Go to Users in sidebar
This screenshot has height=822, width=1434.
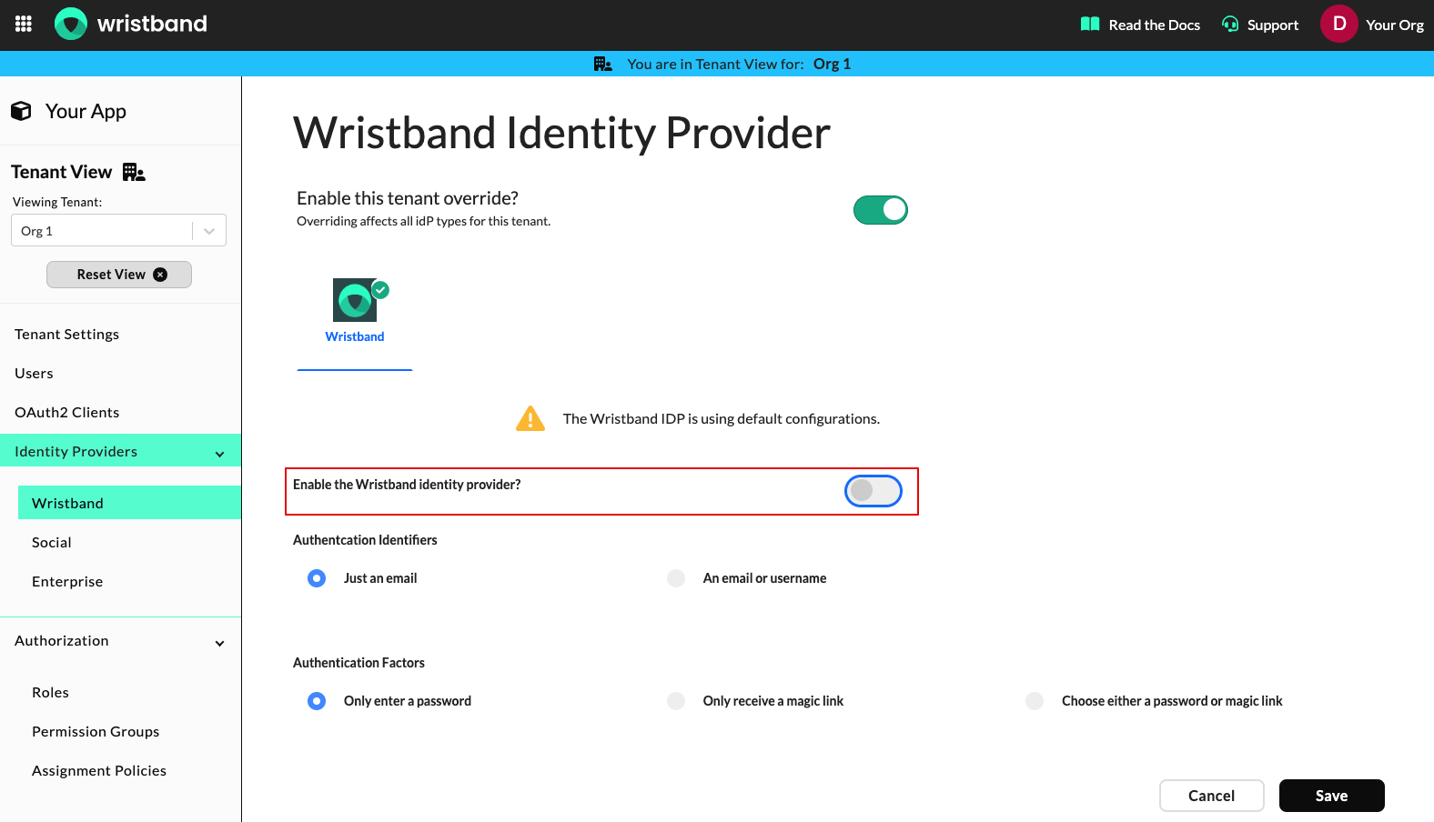(x=34, y=374)
